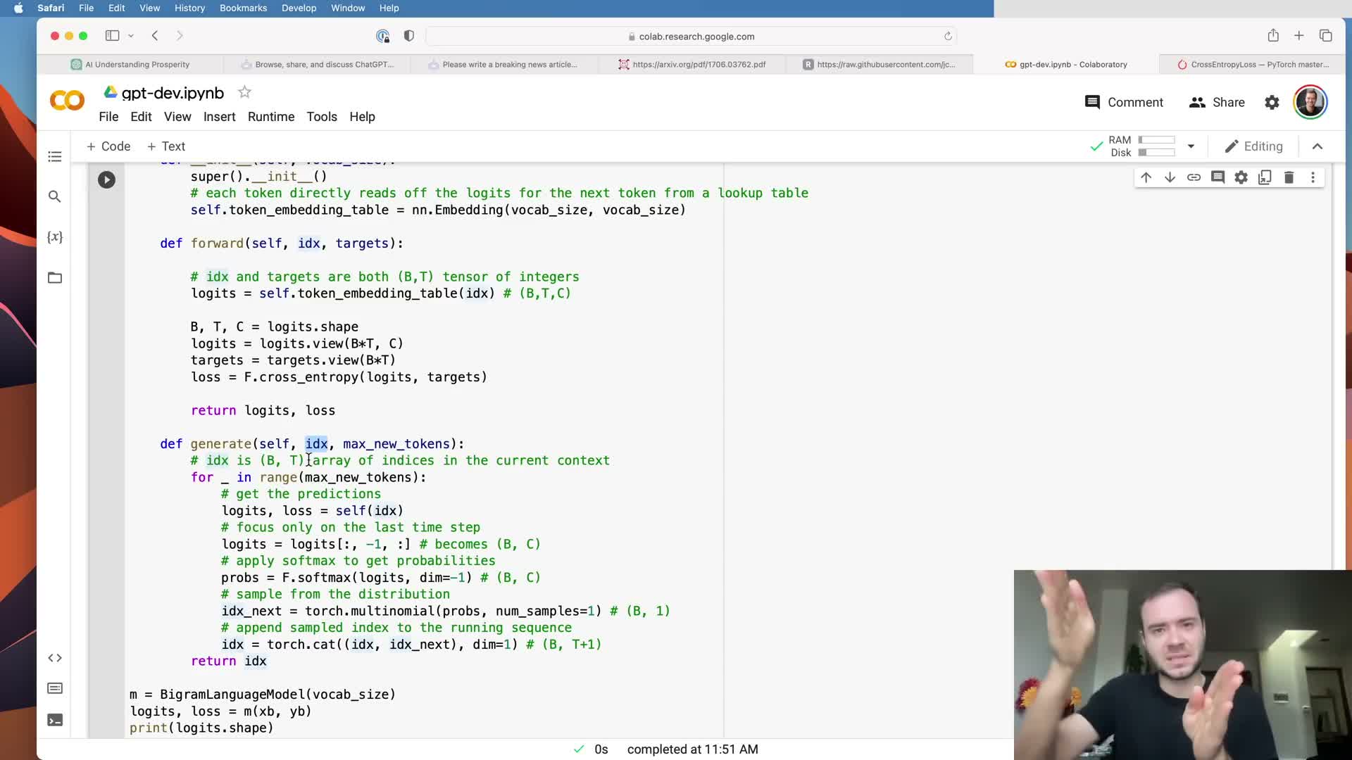Viewport: 1352px width, 760px height.
Task: Expand the RAM Disk resources dropdown
Action: (x=1191, y=146)
